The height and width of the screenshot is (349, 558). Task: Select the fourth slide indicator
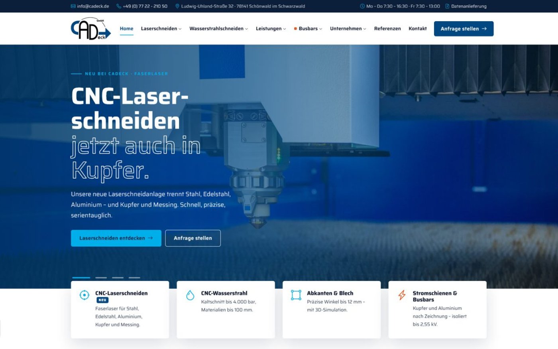(134, 278)
